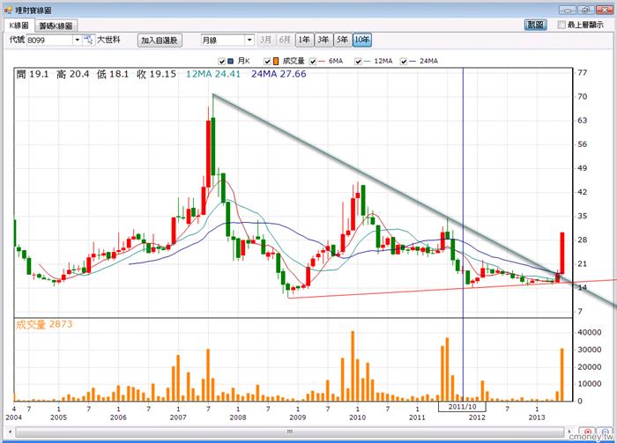The height and width of the screenshot is (443, 617).
Task: Click the blue 月K legend marker
Action: pyautogui.click(x=231, y=62)
